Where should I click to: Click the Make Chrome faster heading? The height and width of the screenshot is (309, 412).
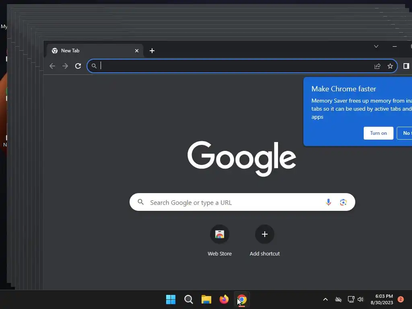click(344, 89)
